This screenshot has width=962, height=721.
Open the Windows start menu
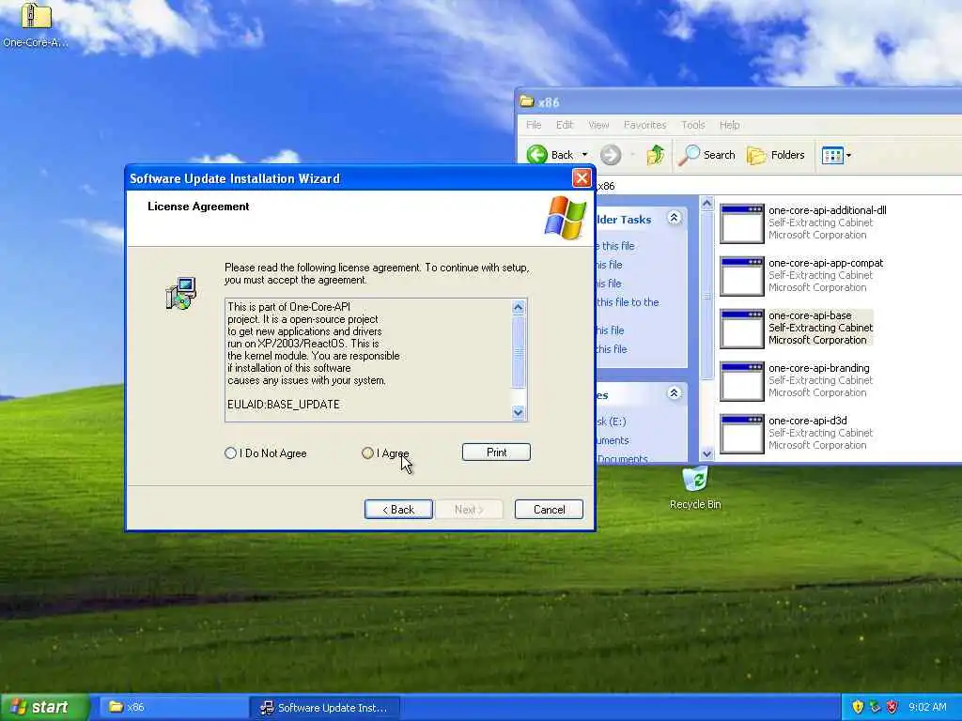coord(44,707)
